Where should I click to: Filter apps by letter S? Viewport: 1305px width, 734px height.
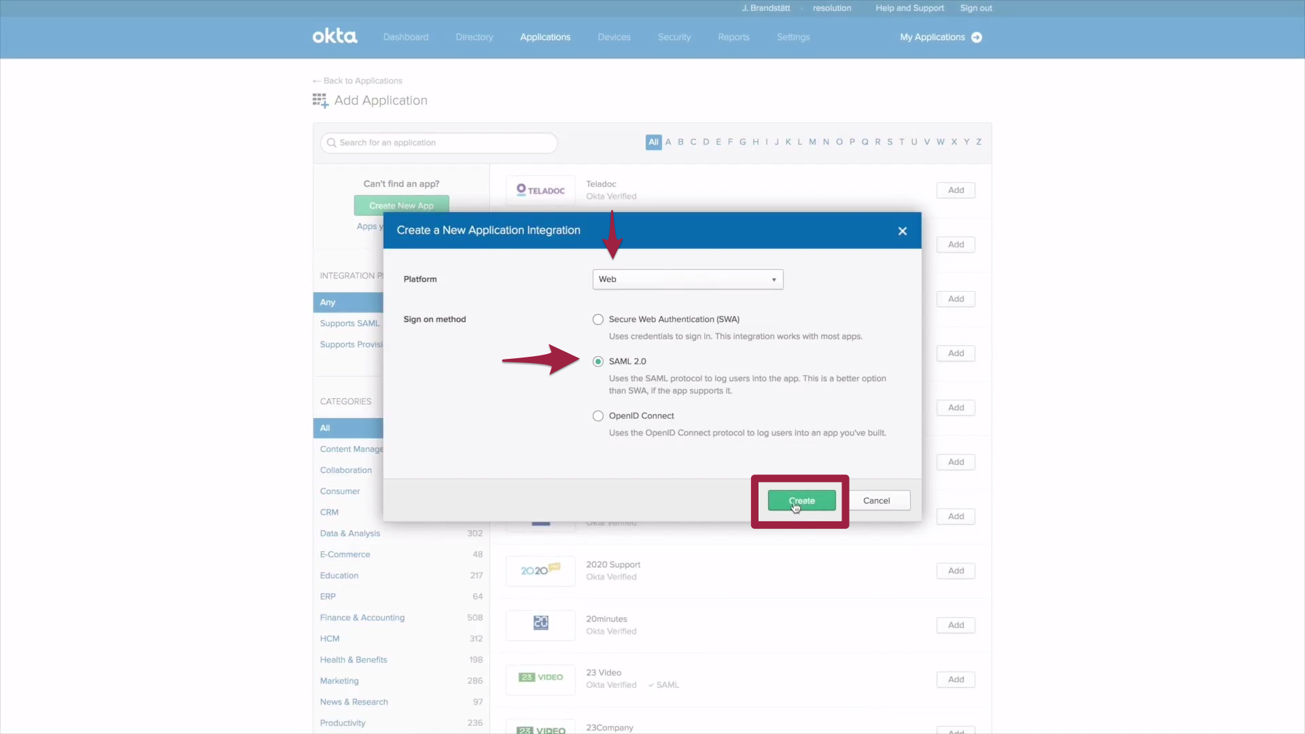890,142
